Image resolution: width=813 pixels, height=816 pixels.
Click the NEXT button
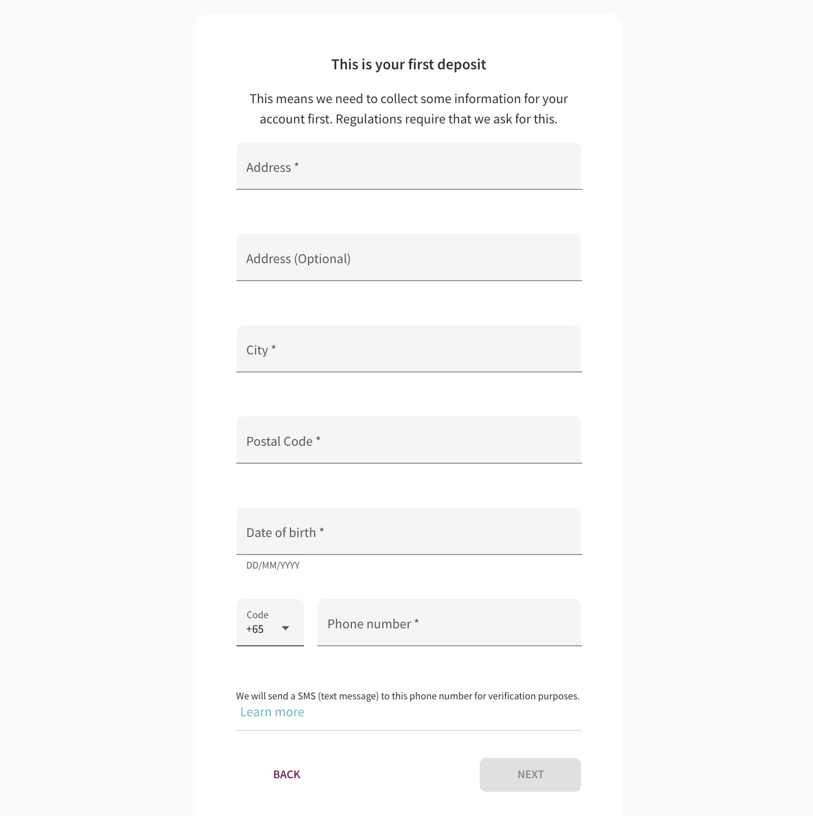point(530,775)
